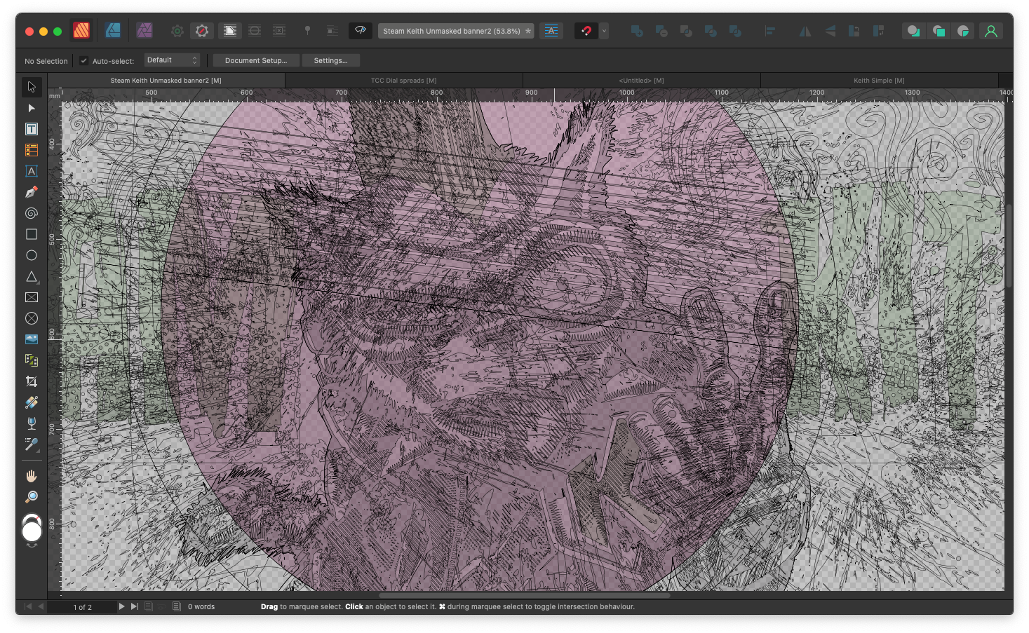Select the Picture Frame Rectangle tool
The height and width of the screenshot is (633, 1029).
[x=31, y=297]
